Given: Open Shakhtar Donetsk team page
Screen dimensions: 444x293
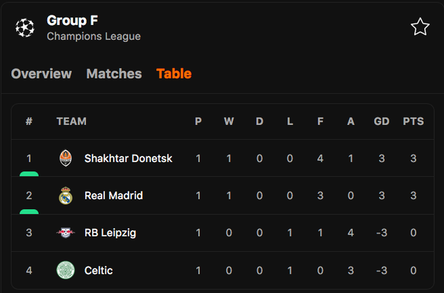Looking at the screenshot, I should click(x=128, y=158).
